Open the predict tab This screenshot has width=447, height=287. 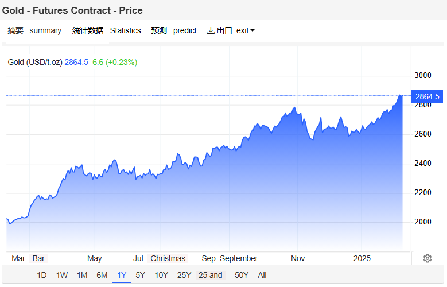(174, 30)
